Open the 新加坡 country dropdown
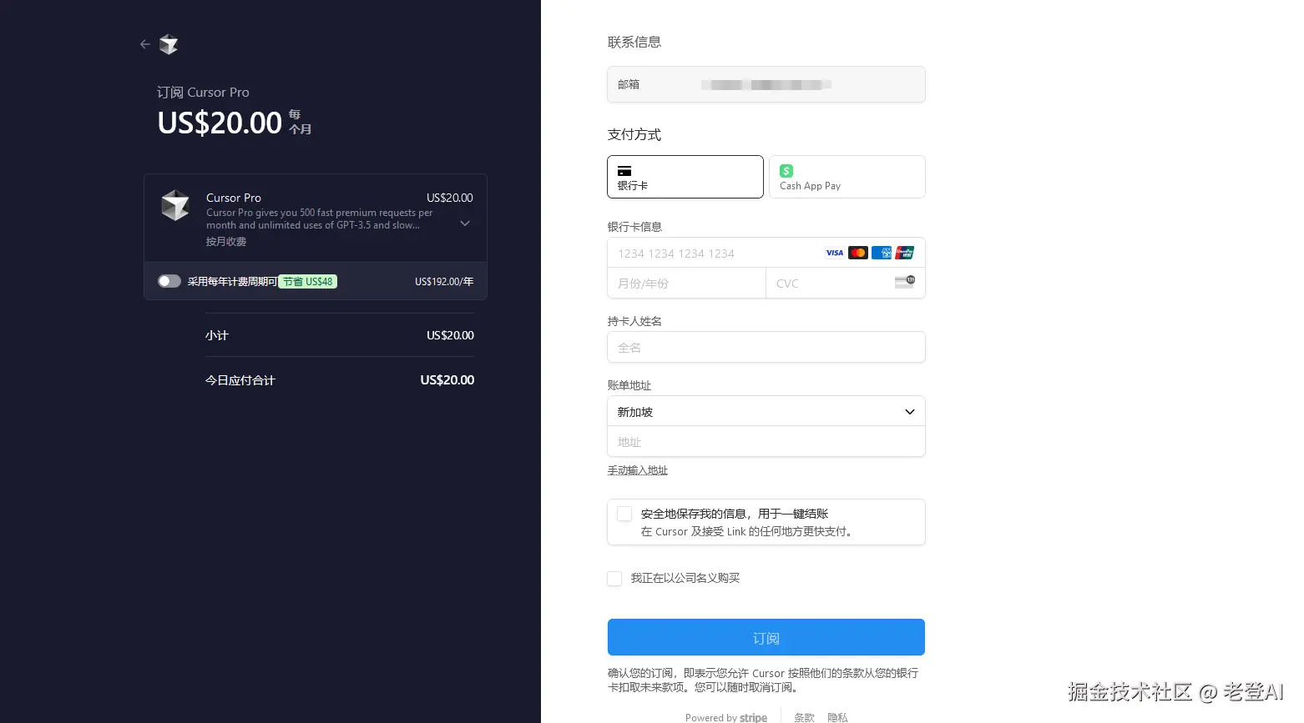This screenshot has width=1304, height=723. pos(766,411)
